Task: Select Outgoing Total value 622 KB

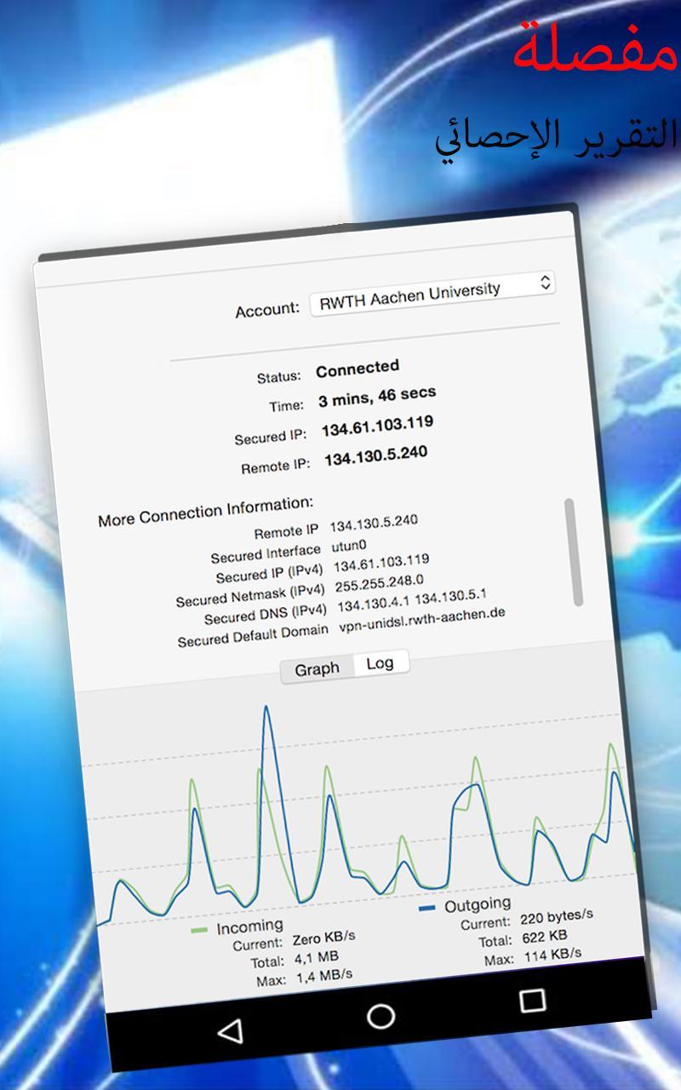Action: click(545, 938)
